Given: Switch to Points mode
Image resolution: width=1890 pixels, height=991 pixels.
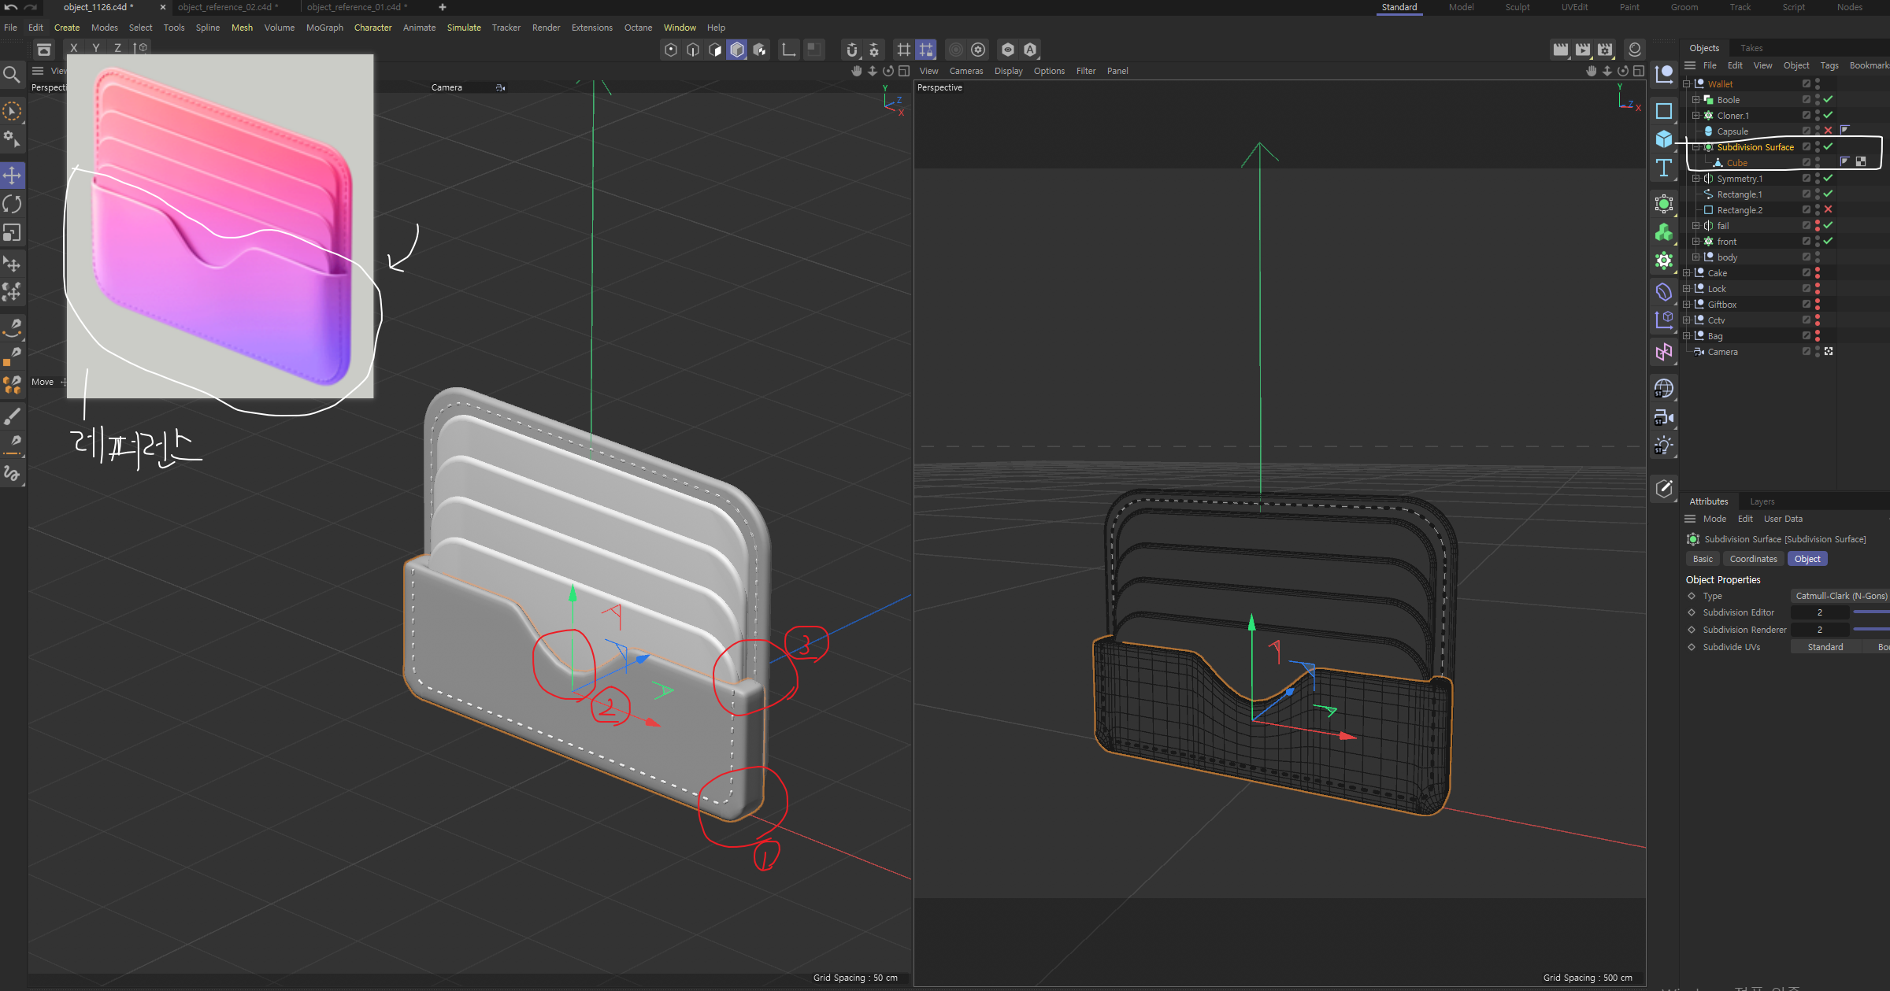Looking at the screenshot, I should click(670, 50).
